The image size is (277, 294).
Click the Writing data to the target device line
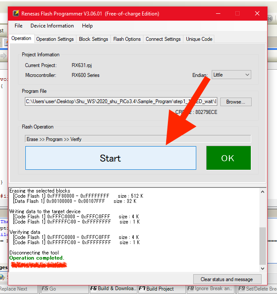click(x=45, y=211)
